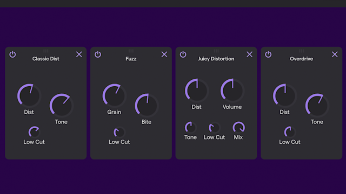Grab the drag handle above Classic Dist

click(x=45, y=51)
